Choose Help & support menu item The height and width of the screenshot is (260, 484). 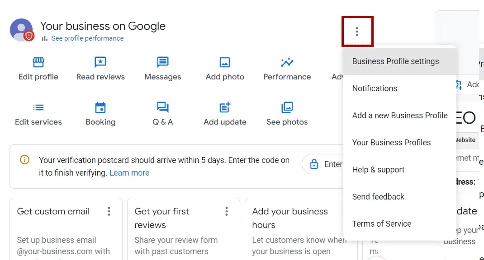tap(399, 170)
